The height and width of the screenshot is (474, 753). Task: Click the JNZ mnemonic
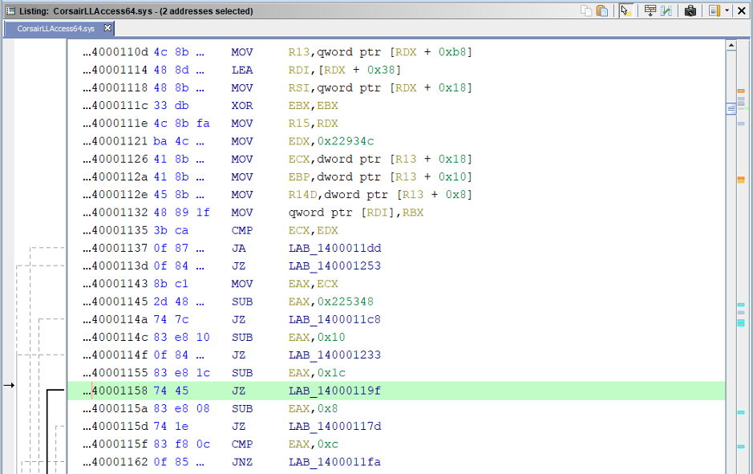pos(242,462)
